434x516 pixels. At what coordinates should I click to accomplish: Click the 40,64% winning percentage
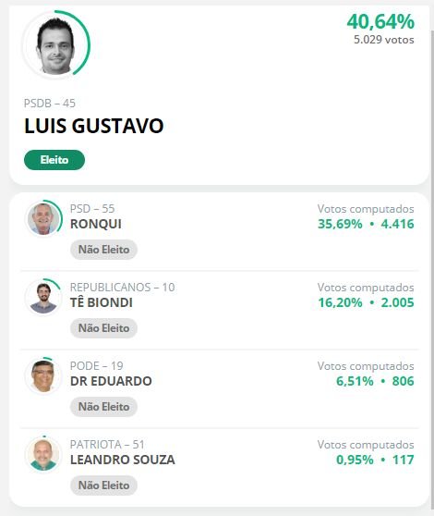click(380, 21)
